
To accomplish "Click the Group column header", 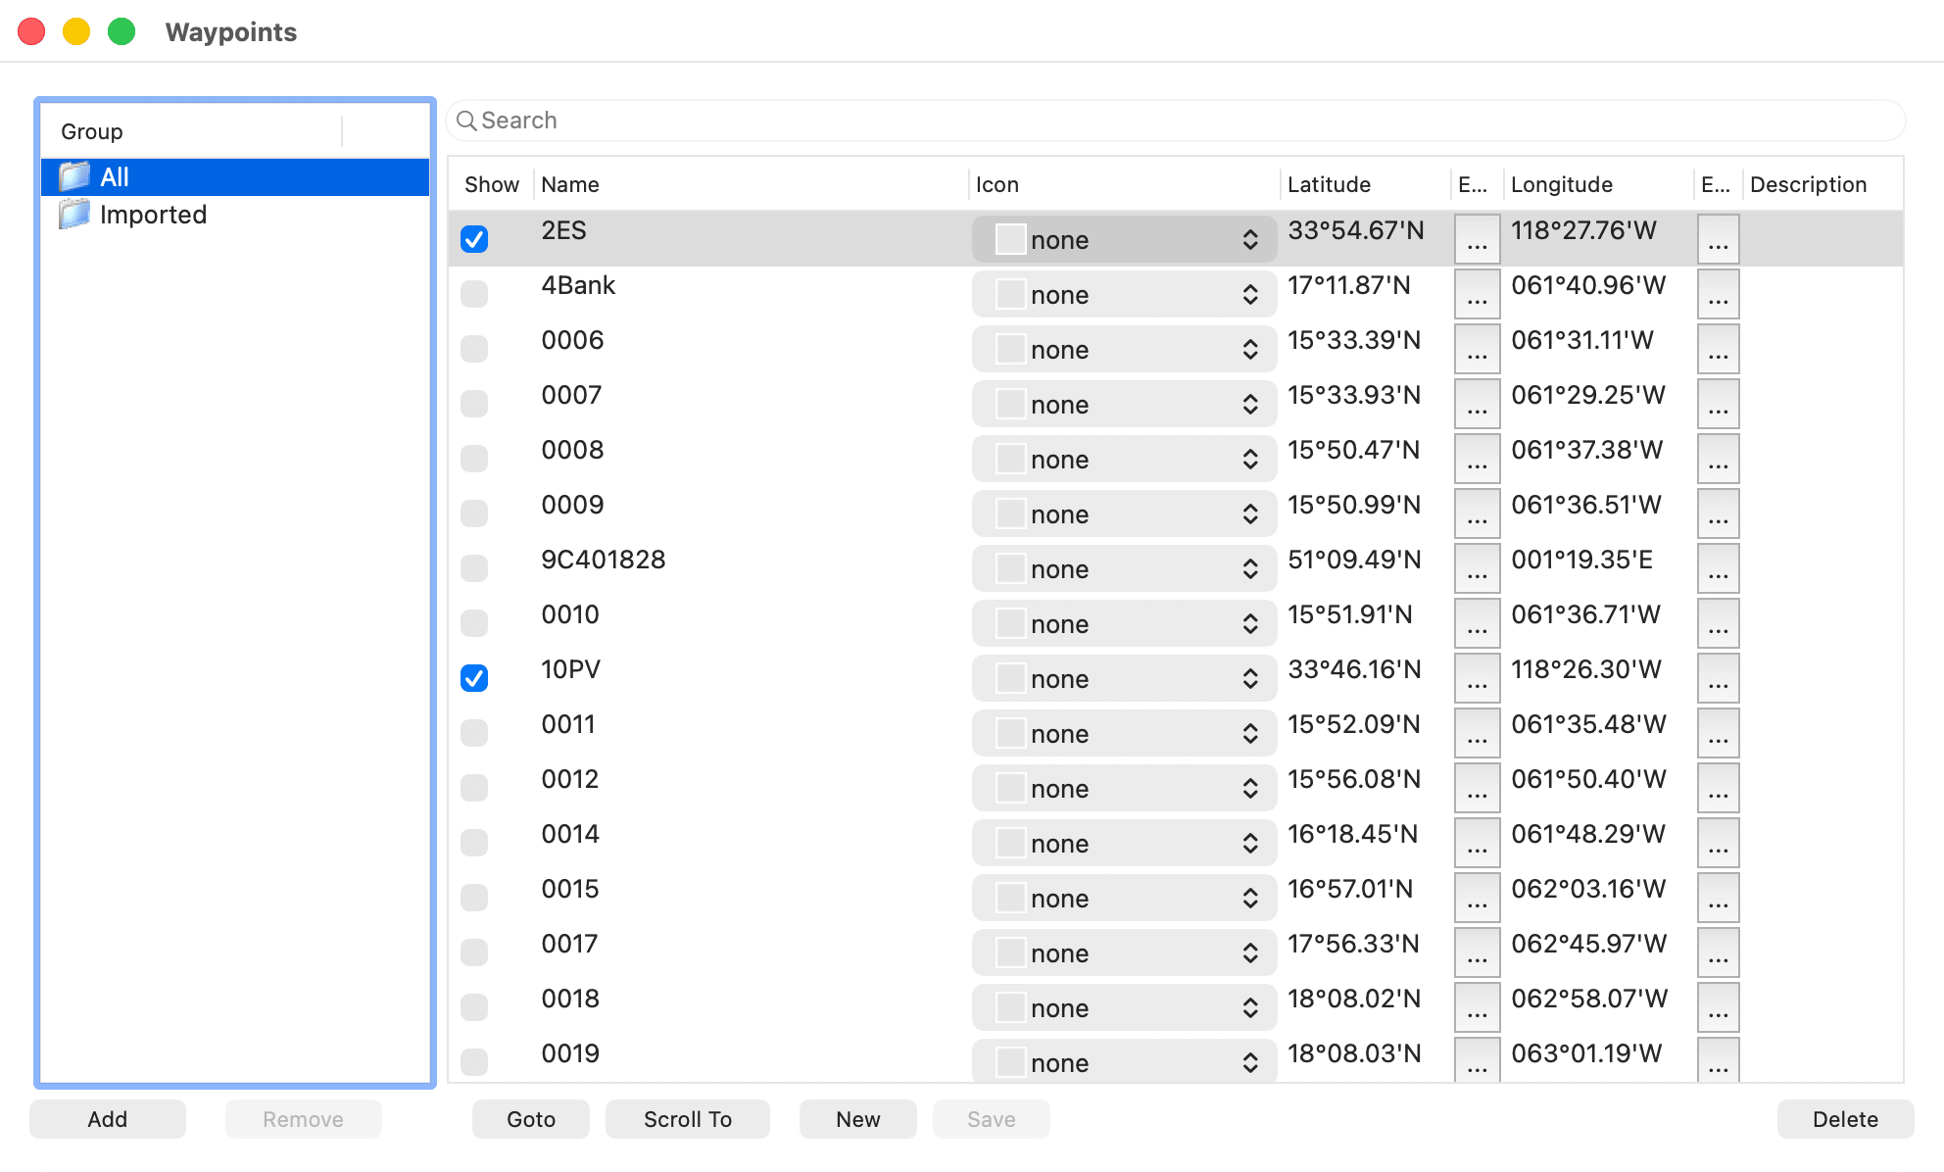I will [191, 131].
